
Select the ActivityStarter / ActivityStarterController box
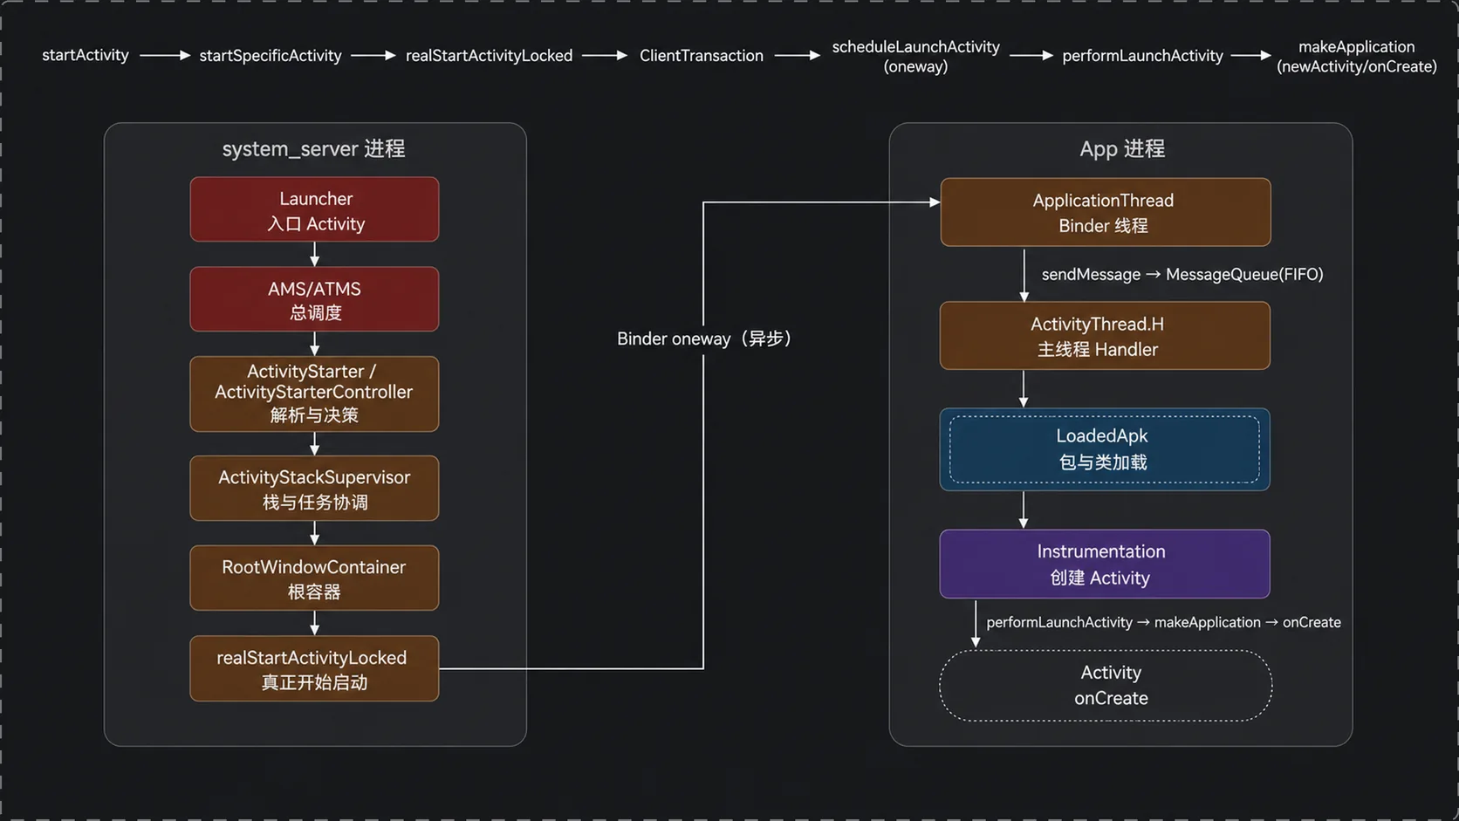(315, 393)
